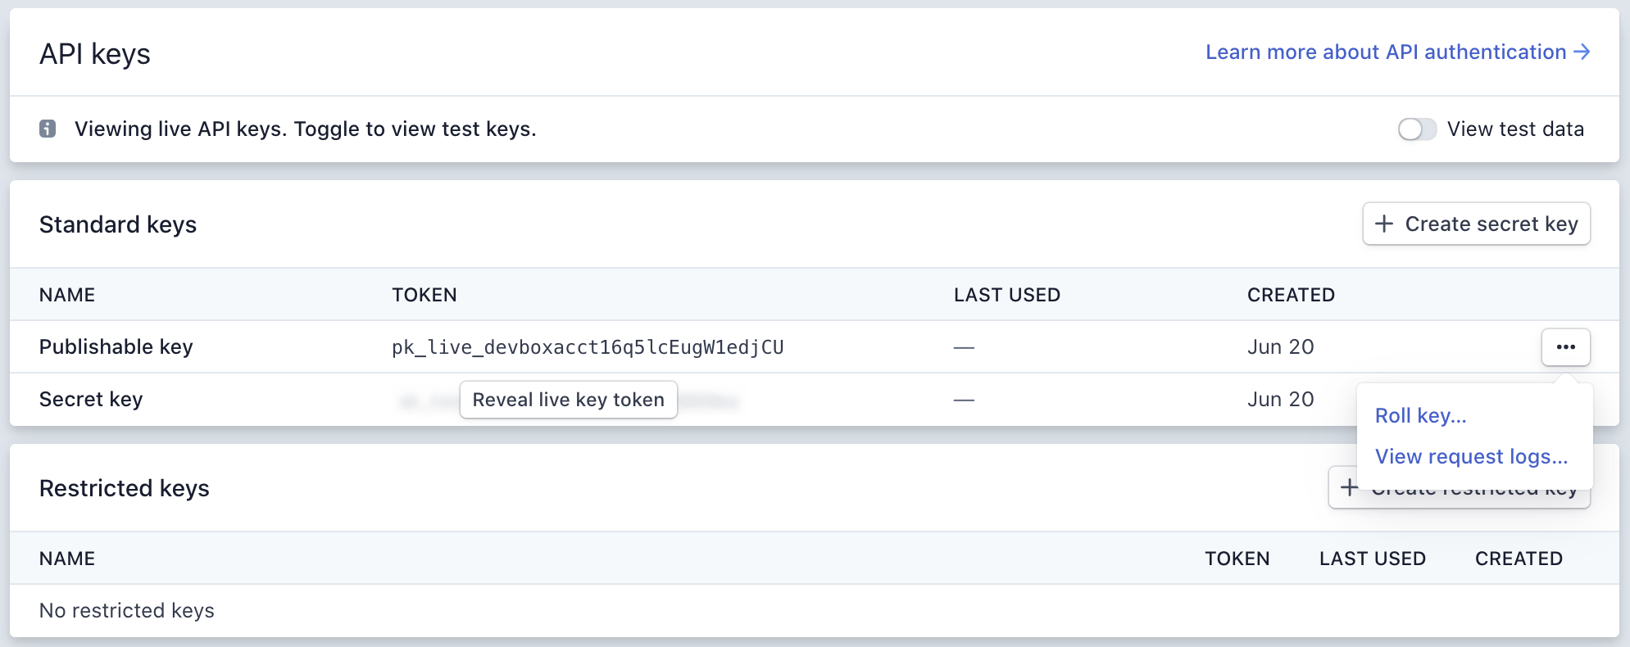This screenshot has height=647, width=1630.
Task: Click the View test data label
Action: click(1515, 129)
